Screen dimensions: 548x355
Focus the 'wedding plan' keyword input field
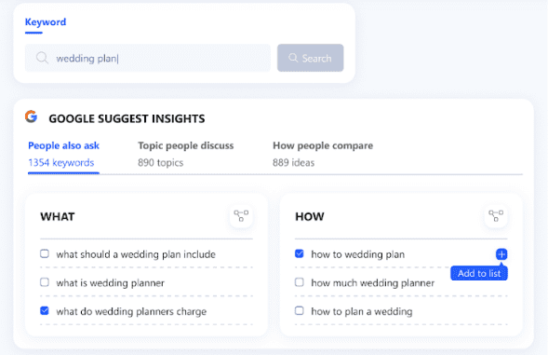coord(148,58)
